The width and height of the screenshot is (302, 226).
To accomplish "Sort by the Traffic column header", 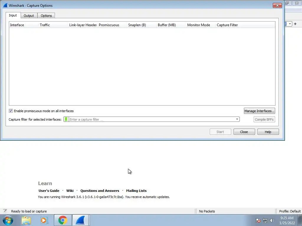I will (x=53, y=25).
